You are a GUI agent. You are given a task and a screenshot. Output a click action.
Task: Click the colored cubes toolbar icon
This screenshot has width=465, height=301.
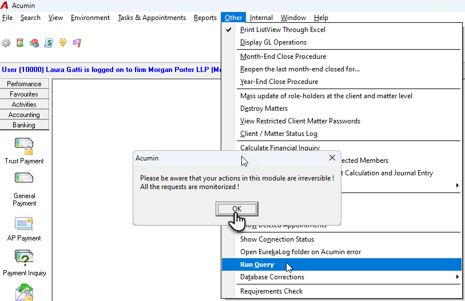point(34,43)
